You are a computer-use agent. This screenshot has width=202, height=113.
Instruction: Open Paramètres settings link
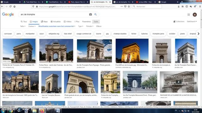pyautogui.click(x=86, y=22)
